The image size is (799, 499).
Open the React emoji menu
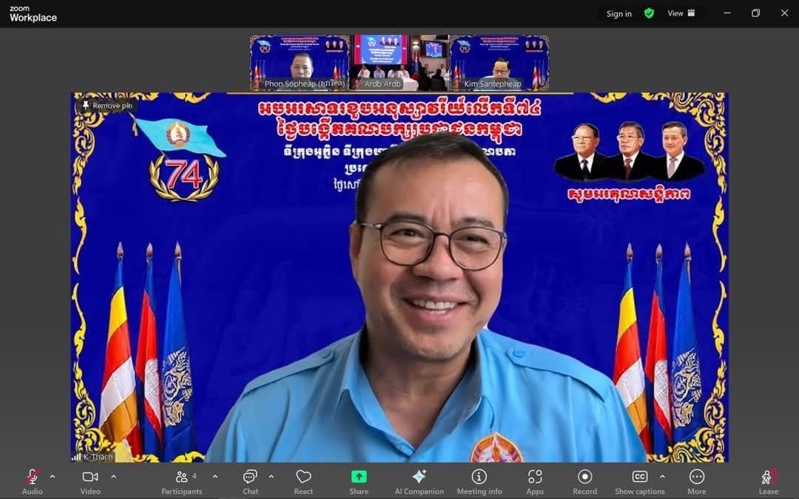(303, 480)
